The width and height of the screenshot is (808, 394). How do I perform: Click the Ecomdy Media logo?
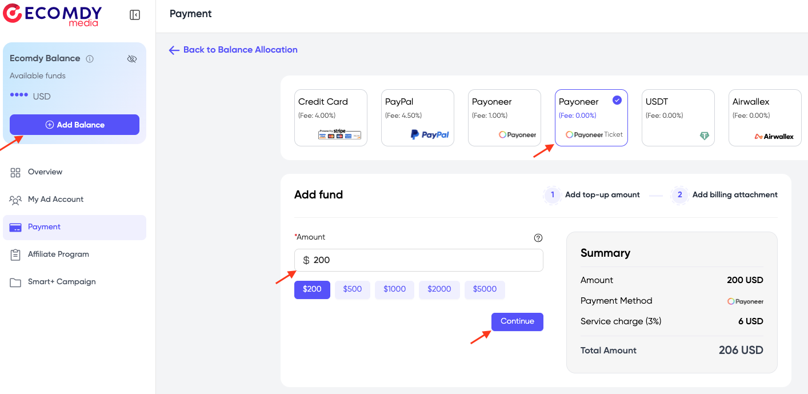53,15
